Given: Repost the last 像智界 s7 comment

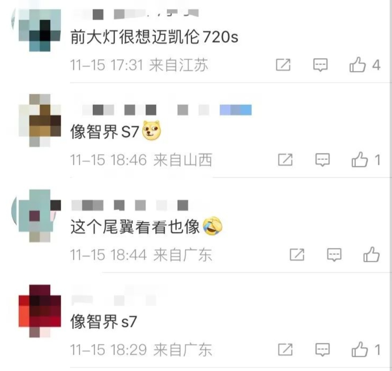Looking at the screenshot, I should coord(285,350).
